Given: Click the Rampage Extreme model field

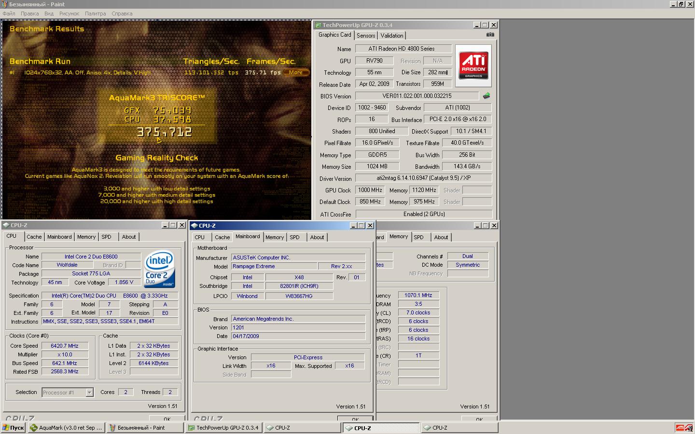Looking at the screenshot, I should (274, 266).
